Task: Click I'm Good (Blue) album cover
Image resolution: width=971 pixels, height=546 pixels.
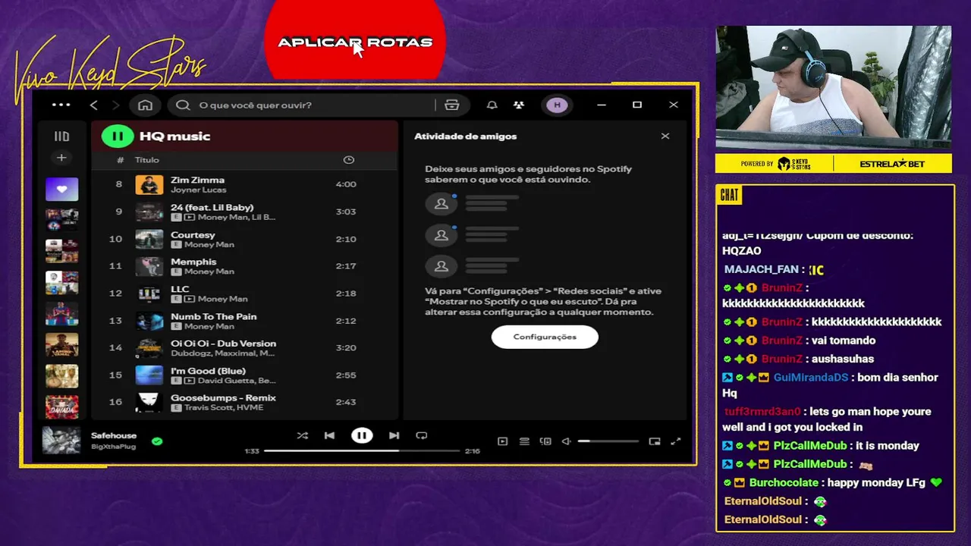Action: coord(149,375)
